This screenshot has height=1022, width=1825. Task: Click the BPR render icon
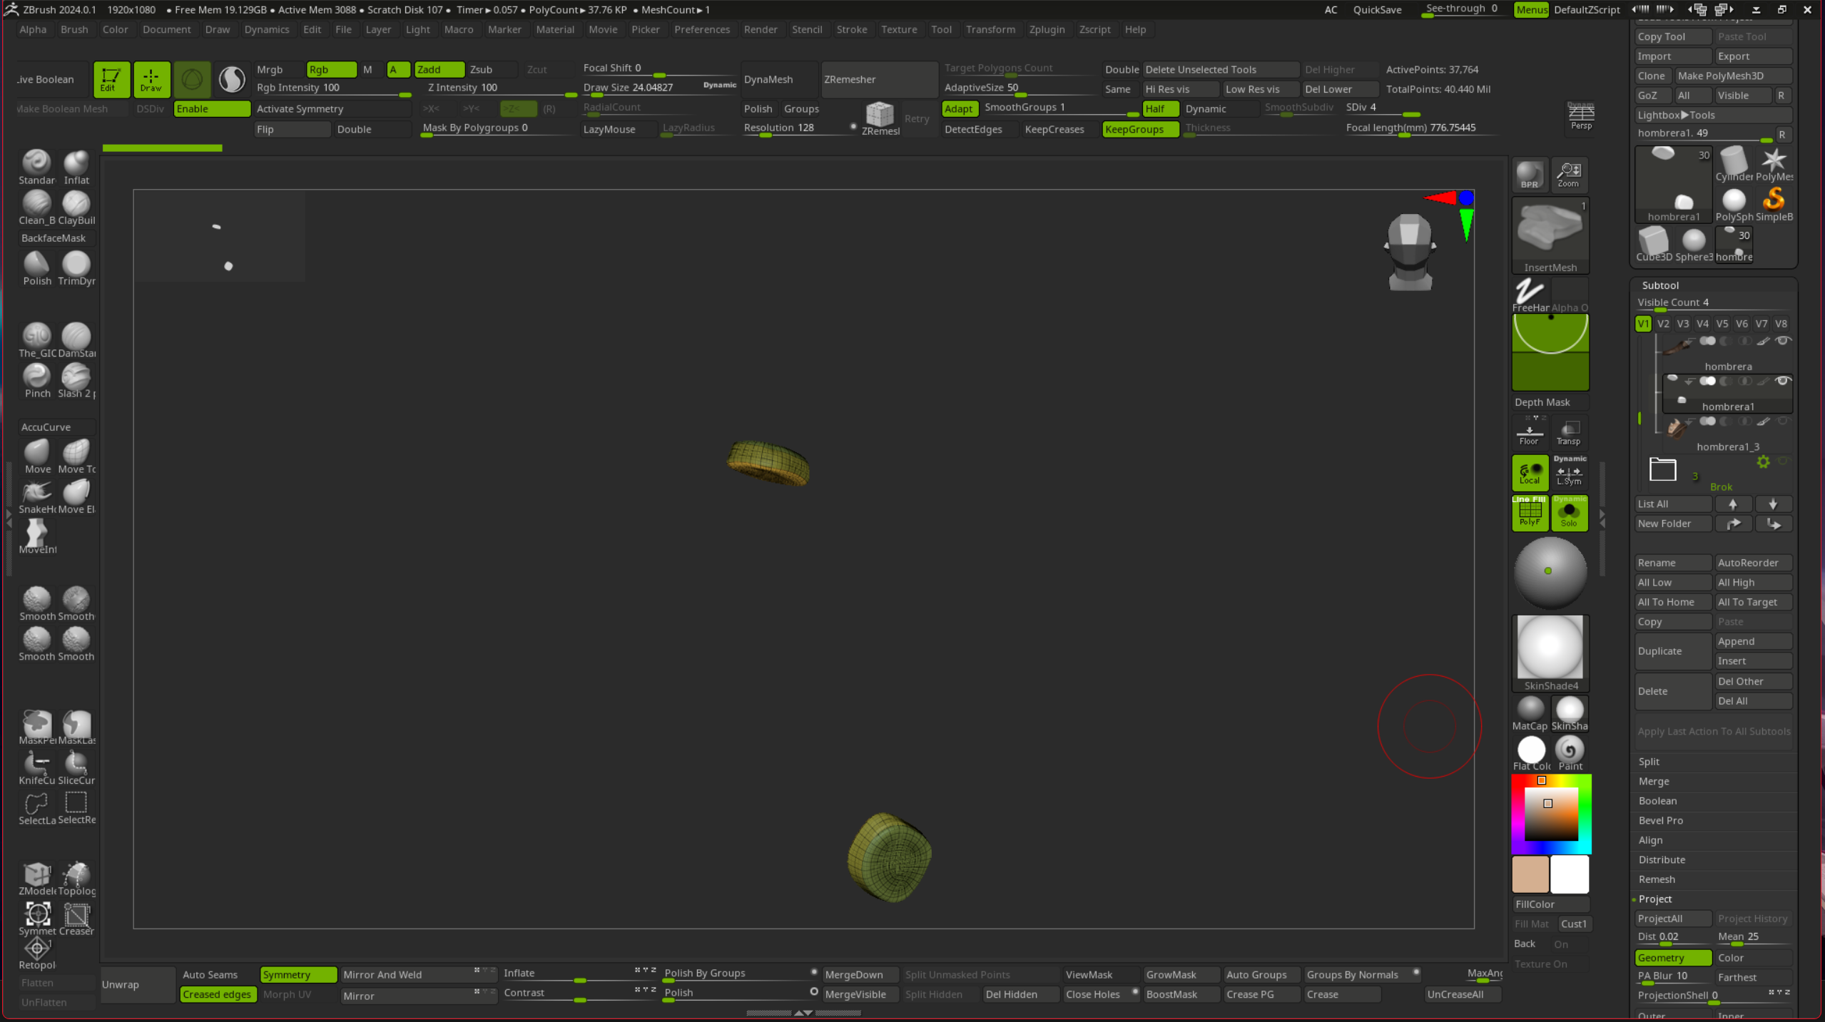pos(1529,174)
